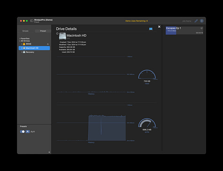The height and width of the screenshot is (171, 223).
Task: Click the write speed gauge
Action: pyautogui.click(x=147, y=123)
